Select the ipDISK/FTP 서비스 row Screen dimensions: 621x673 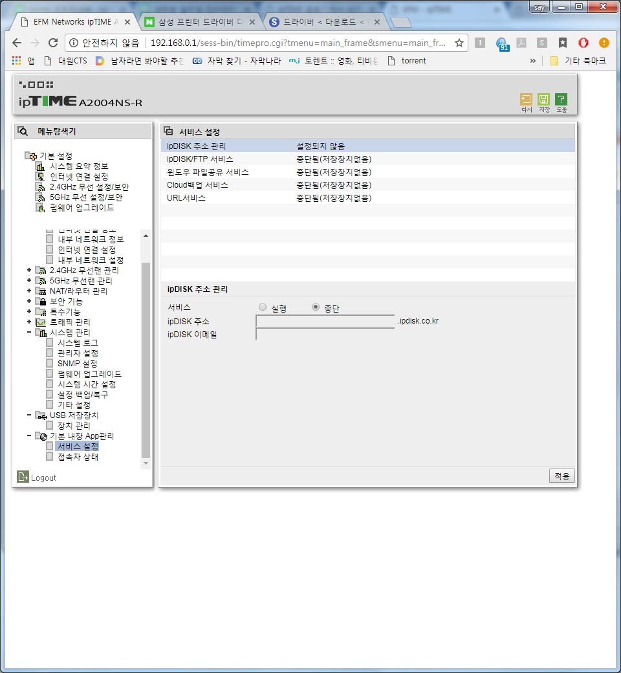coord(368,159)
